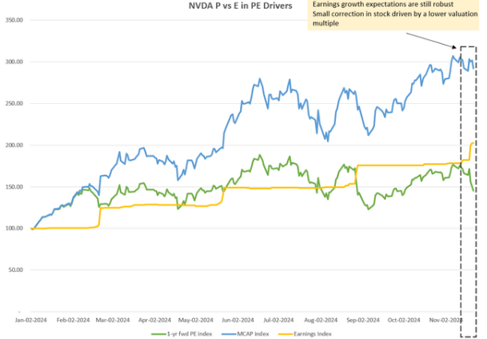Click the Apr-02-2024 x-axis label

click(x=154, y=320)
